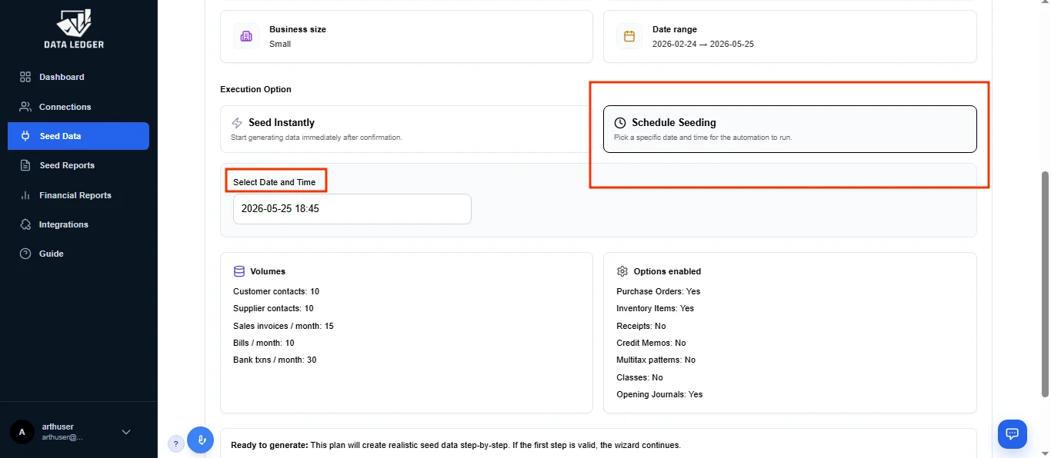Open Integrations page
Screen dimensions: 1051x458
[78, 224]
